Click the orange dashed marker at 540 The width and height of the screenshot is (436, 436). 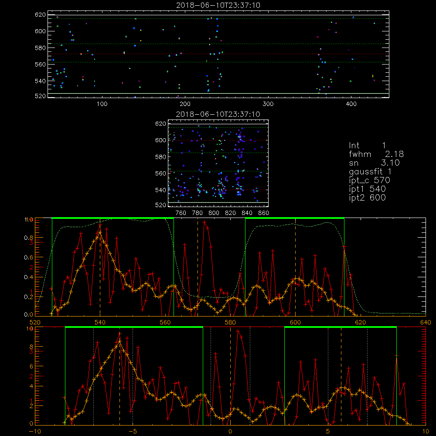[100, 268]
